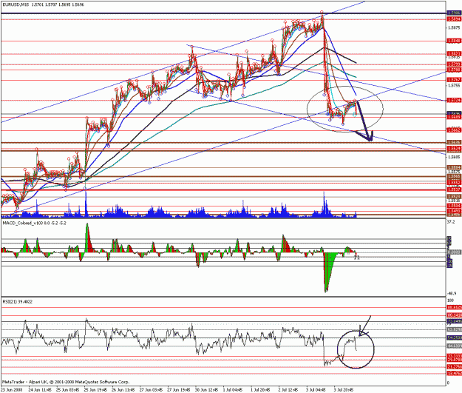Select the red 1.5894 price level label

[454, 19]
